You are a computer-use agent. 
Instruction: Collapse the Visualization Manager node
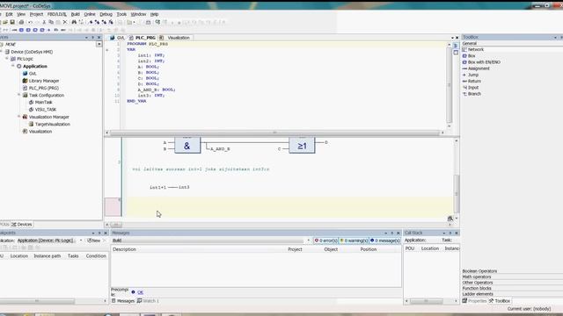(x=19, y=117)
